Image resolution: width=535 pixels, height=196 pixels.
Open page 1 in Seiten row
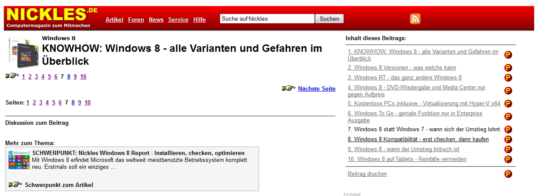coord(28,102)
